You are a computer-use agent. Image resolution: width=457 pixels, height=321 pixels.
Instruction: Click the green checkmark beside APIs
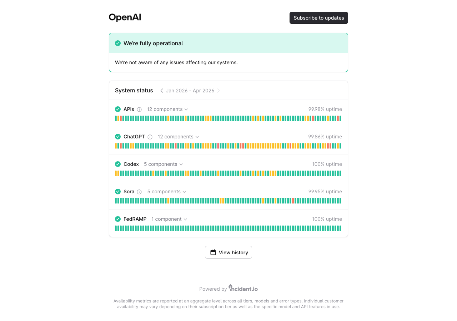pos(118,109)
